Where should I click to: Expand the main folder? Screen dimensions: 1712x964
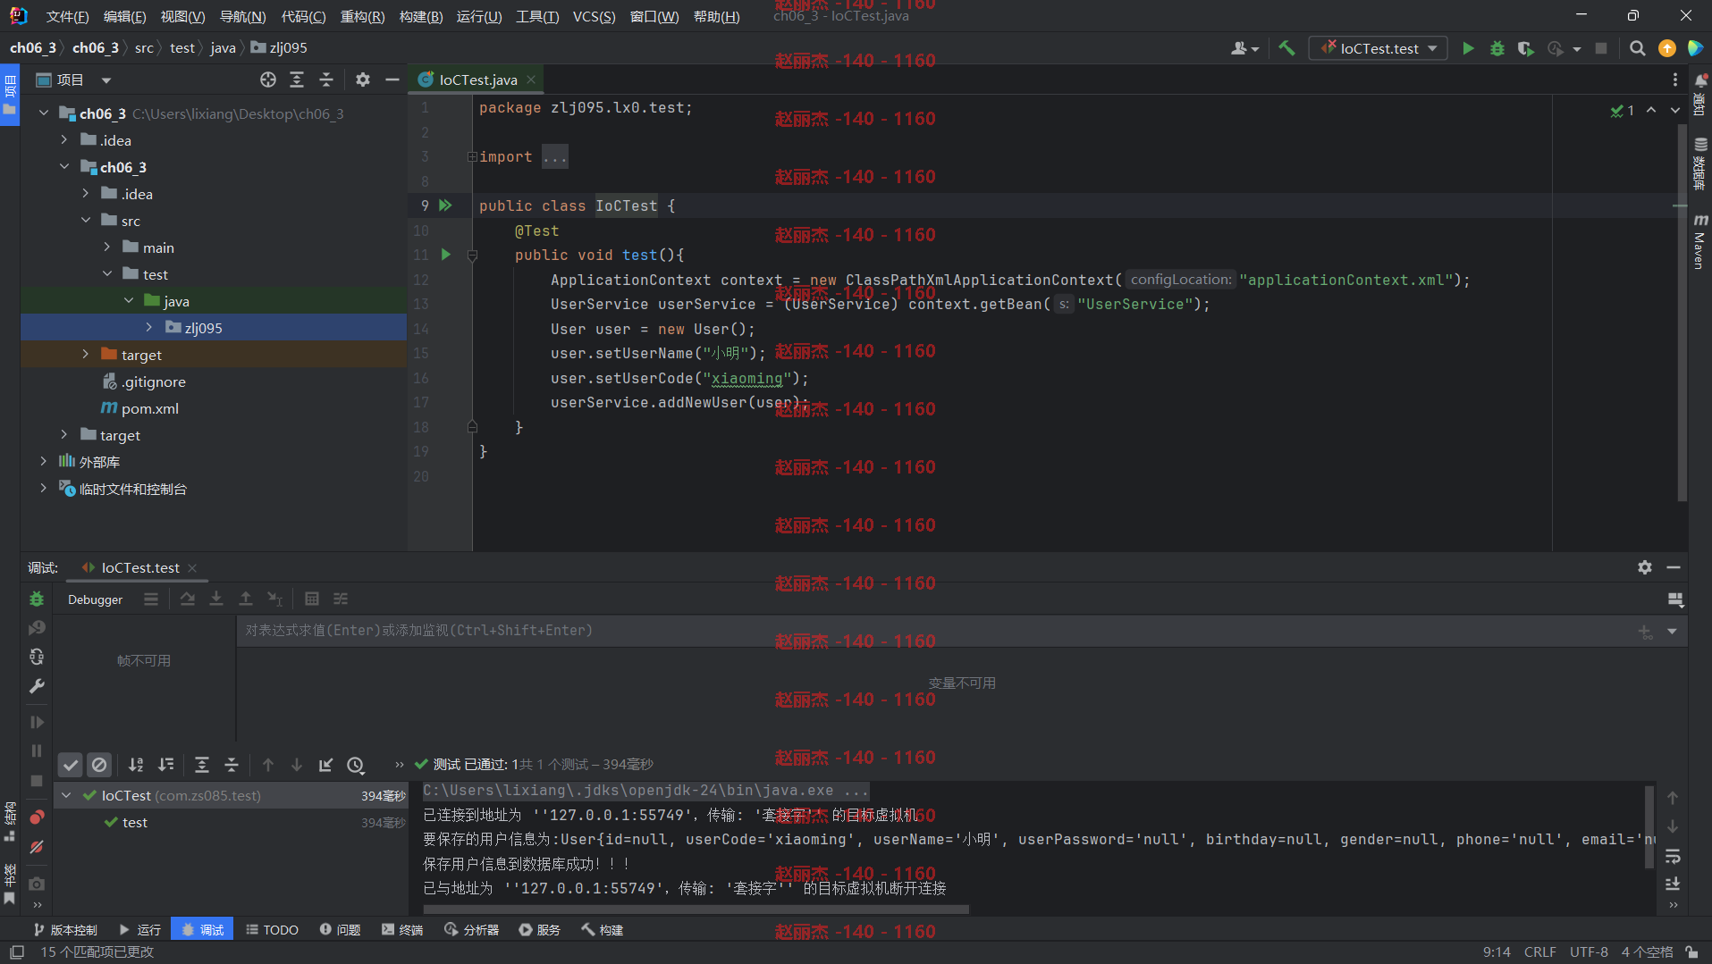pyautogui.click(x=107, y=247)
